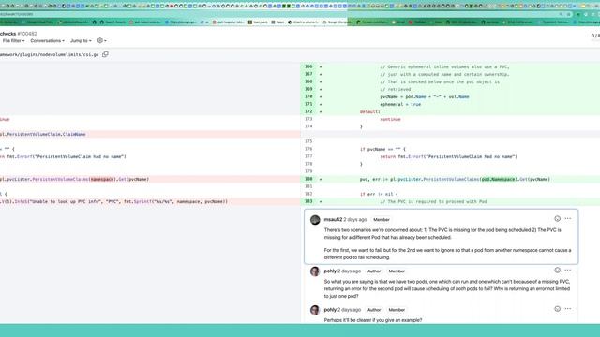Open the YouTube bookmark

pyautogui.click(x=417, y=22)
